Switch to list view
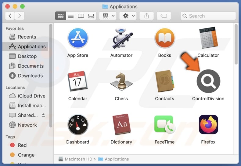The image size is (241, 166). (x=71, y=16)
